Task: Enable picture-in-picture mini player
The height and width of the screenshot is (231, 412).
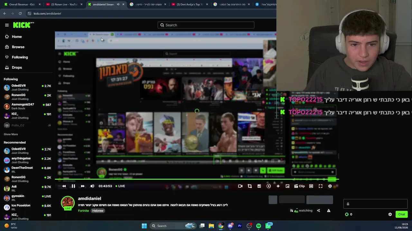Action: coord(287,186)
